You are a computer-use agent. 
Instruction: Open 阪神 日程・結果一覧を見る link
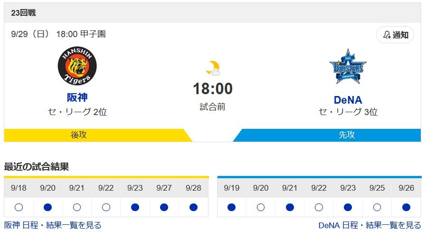click(x=53, y=225)
